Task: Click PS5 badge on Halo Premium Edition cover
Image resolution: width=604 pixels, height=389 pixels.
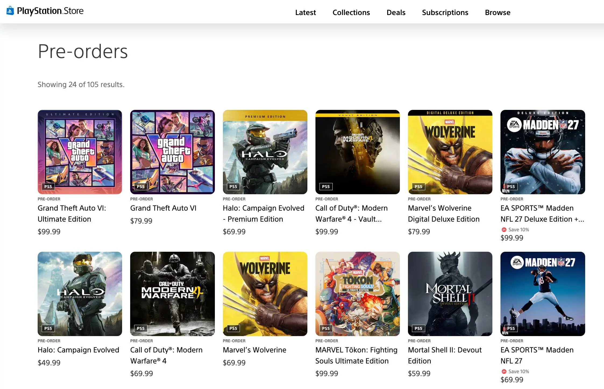Action: tap(233, 186)
